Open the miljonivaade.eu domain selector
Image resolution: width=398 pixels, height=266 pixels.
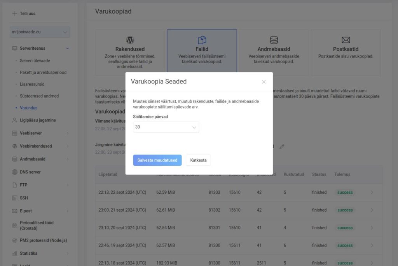pyautogui.click(x=40, y=32)
